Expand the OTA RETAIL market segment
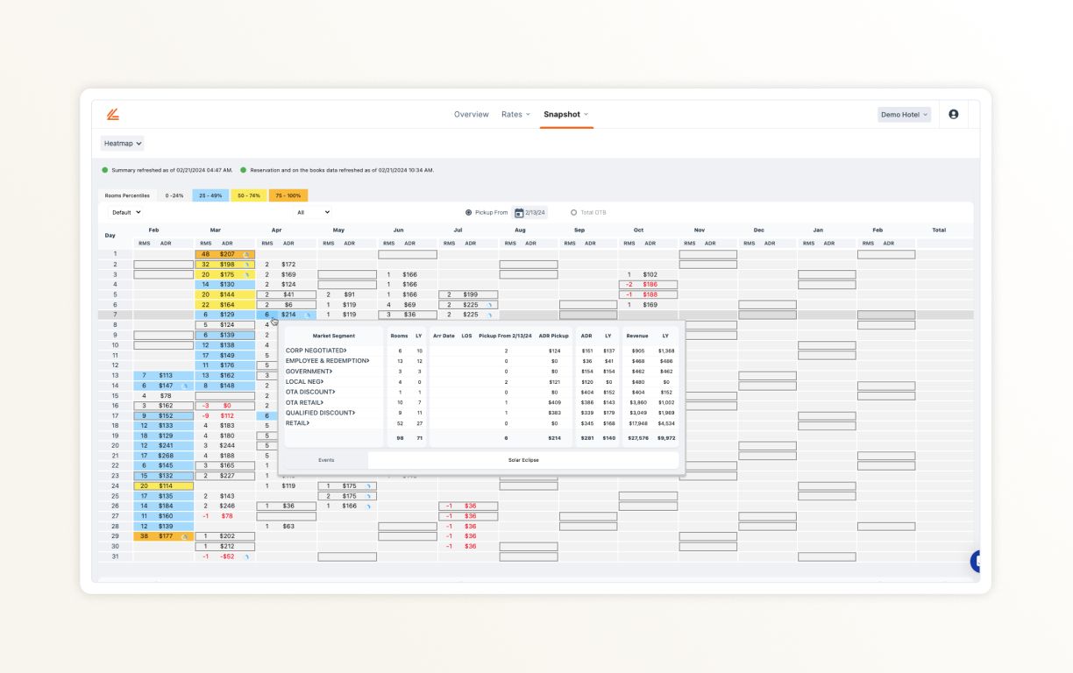Viewport: 1073px width, 673px height. click(306, 402)
